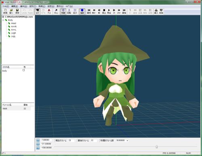Viewport: 202px width, 156px height.
Task: Click the FPS readout in status bar
Action: 169,153
